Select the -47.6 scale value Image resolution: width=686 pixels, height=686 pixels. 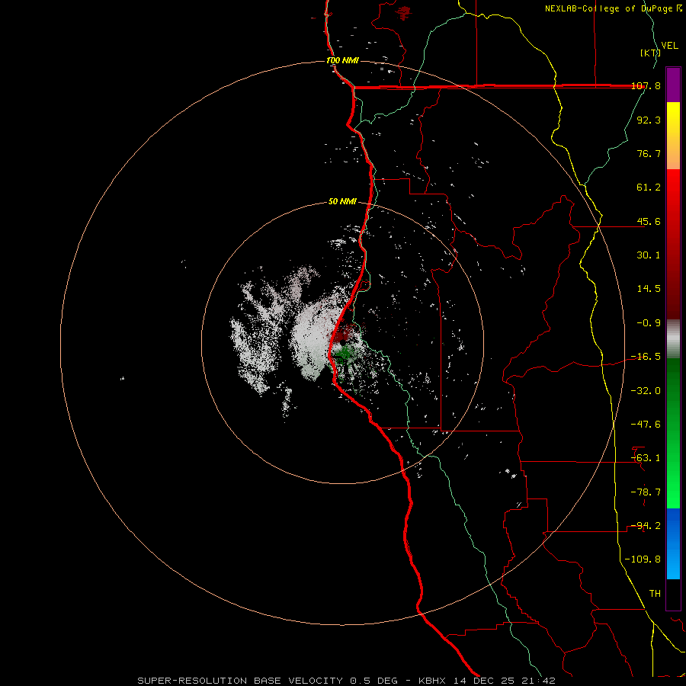tap(646, 425)
